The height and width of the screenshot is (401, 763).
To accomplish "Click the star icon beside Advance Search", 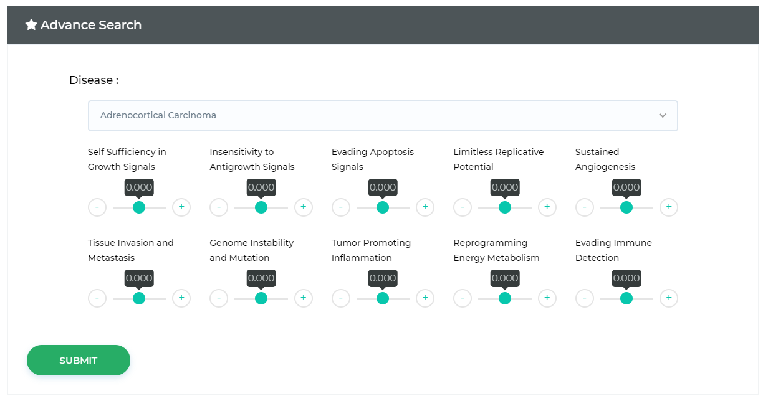I will point(31,25).
